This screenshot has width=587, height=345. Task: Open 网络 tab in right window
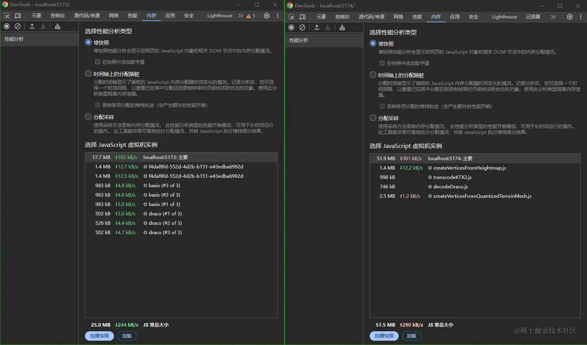399,17
